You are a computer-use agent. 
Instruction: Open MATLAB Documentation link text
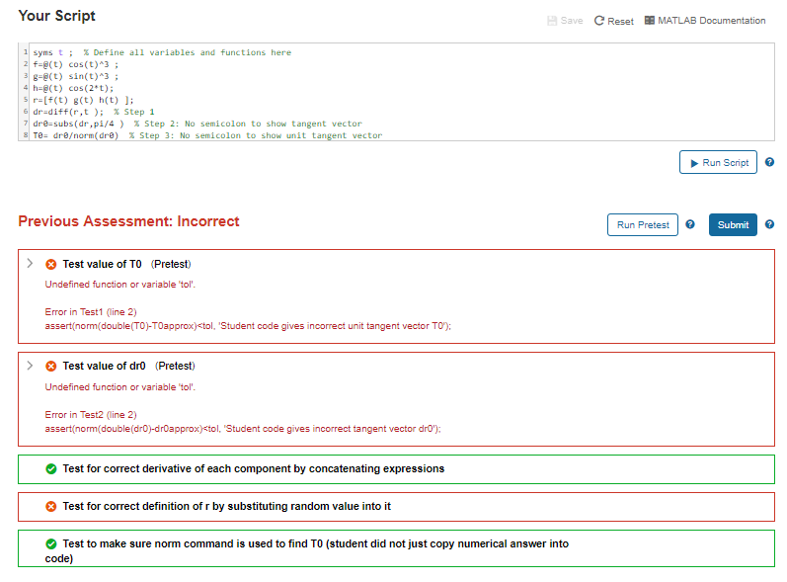(711, 21)
